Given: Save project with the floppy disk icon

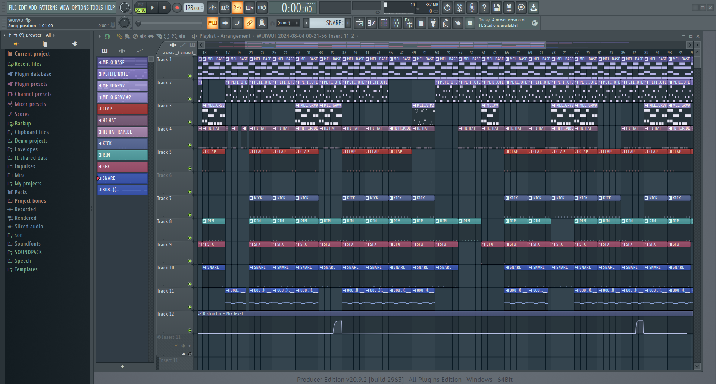Looking at the screenshot, I should (x=497, y=7).
